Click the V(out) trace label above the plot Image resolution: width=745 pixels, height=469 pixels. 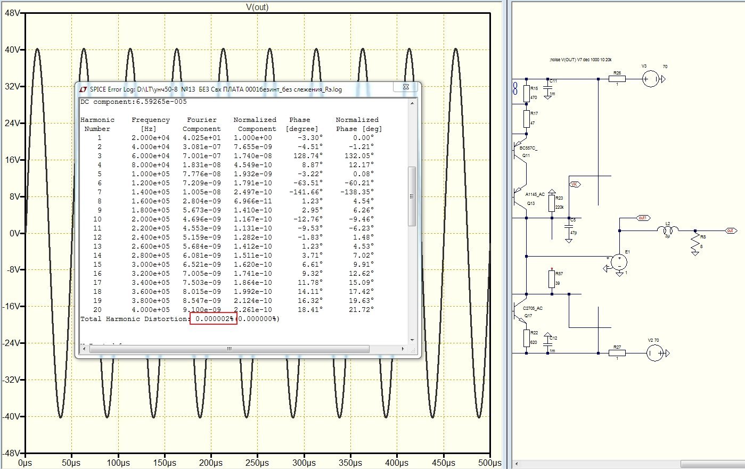tap(257, 7)
